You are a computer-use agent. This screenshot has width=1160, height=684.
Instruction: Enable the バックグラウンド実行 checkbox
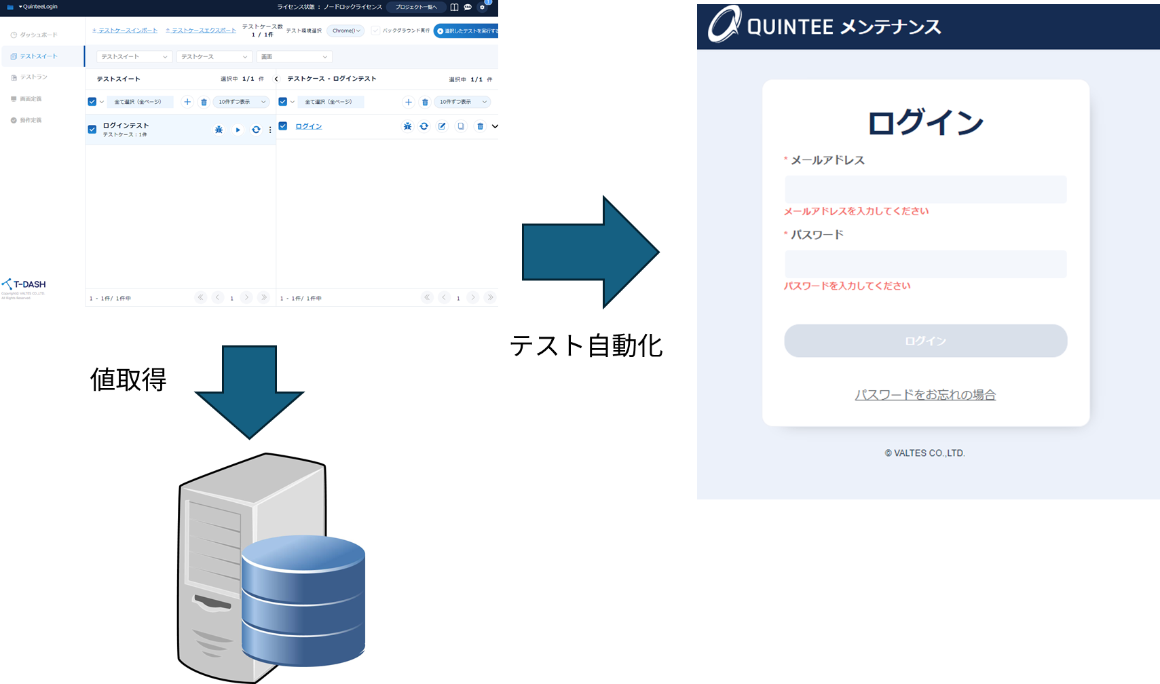[x=375, y=31]
